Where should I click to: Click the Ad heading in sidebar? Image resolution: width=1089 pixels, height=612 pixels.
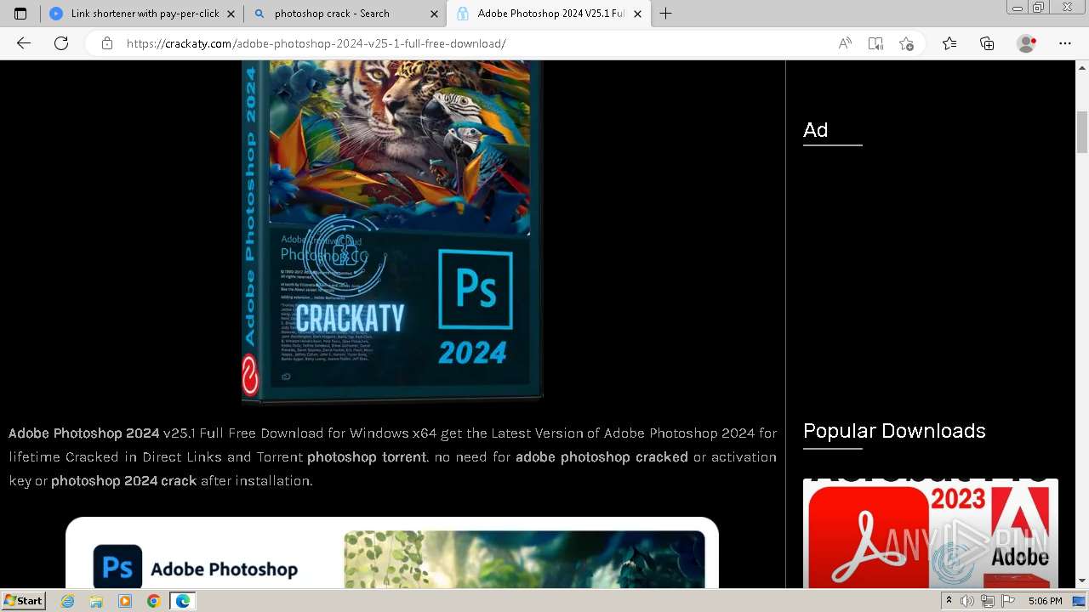point(815,130)
